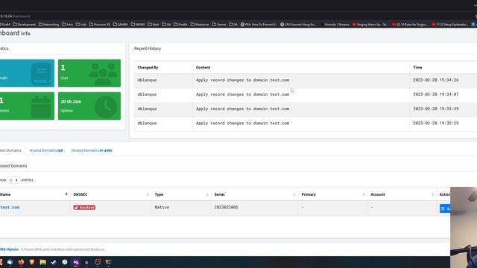Click the Content column header in Recent History
The width and height of the screenshot is (477, 268).
click(203, 68)
